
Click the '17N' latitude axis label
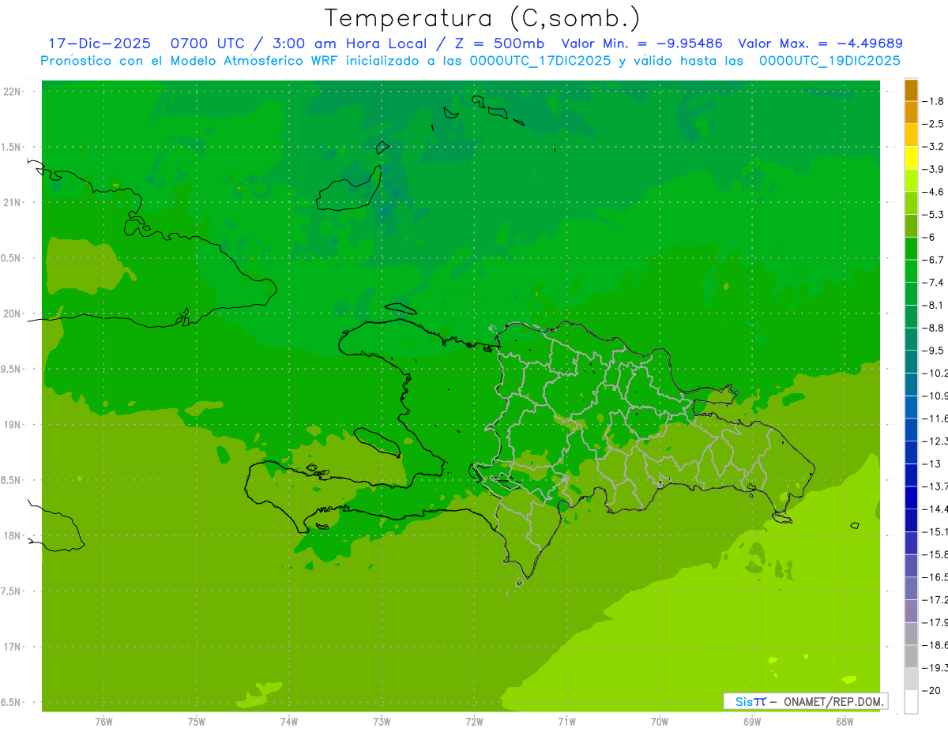pyautogui.click(x=12, y=647)
